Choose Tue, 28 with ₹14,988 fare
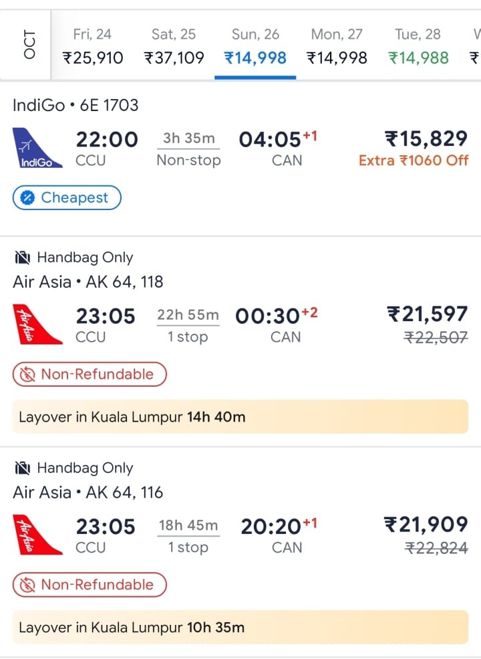The width and height of the screenshot is (481, 659). (418, 46)
